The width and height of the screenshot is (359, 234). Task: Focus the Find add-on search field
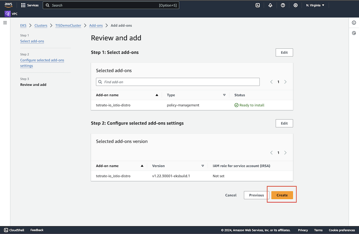178,82
